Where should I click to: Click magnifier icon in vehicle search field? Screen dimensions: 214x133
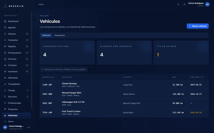[42, 69]
